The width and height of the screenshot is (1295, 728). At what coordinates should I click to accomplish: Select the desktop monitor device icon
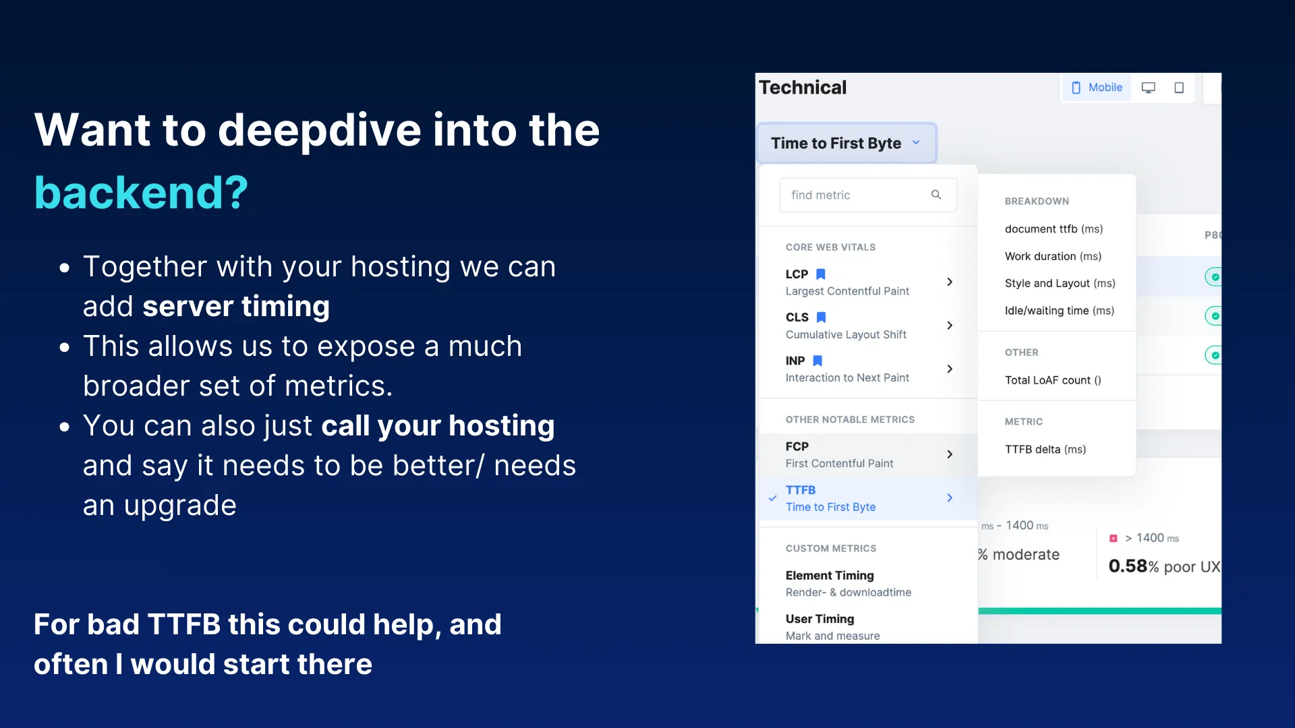pyautogui.click(x=1148, y=88)
